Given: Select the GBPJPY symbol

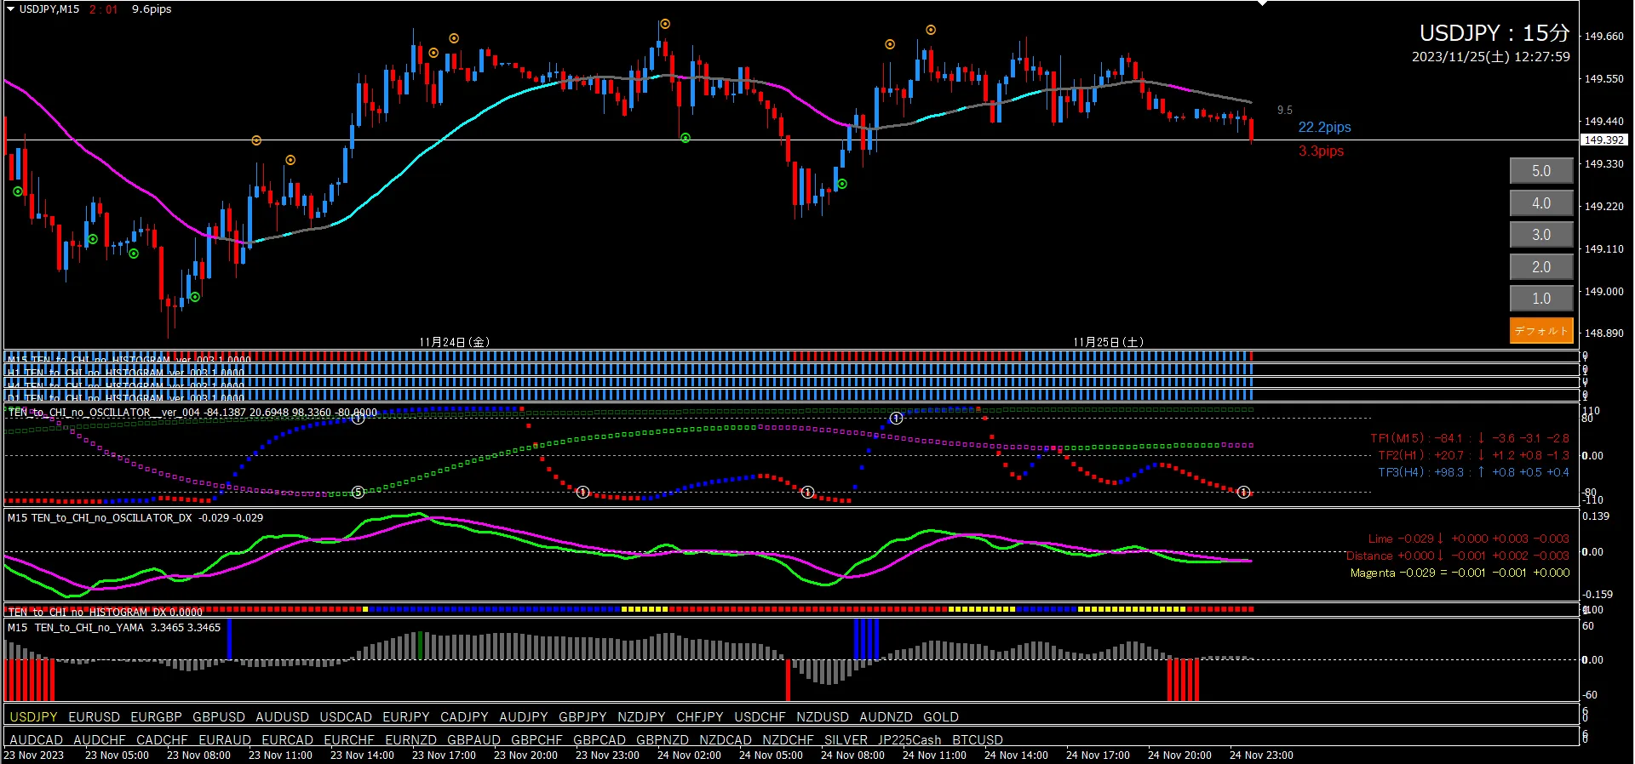Looking at the screenshot, I should pyautogui.click(x=582, y=717).
